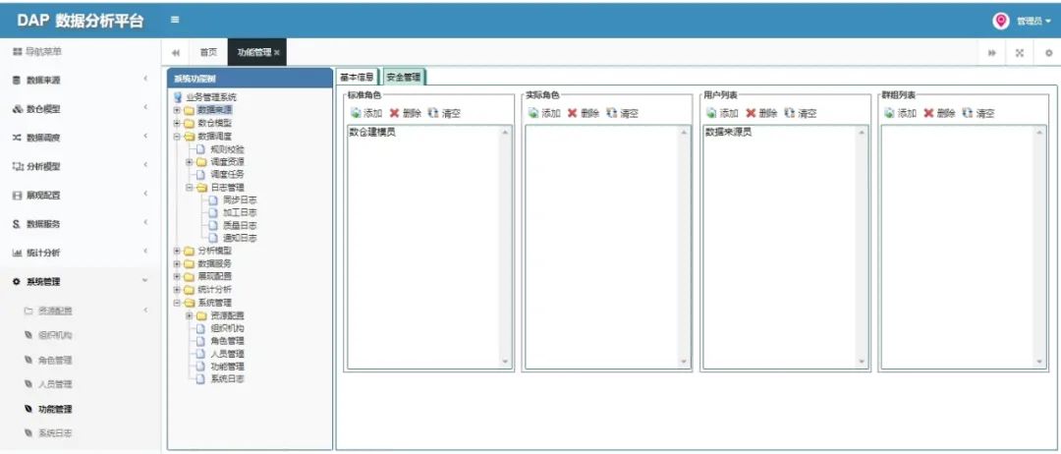Open 数据调度 in the left navigation menu
The image size is (1061, 454).
click(x=81, y=138)
